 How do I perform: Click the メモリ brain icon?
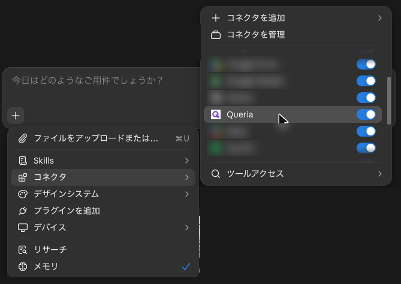(x=23, y=267)
